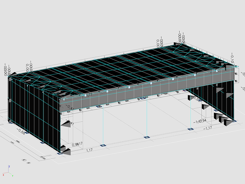
Task: Click the blue Z axis label
Action: [x=9, y=166]
